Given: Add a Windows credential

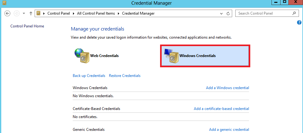Looking at the screenshot, I should click(227, 88).
